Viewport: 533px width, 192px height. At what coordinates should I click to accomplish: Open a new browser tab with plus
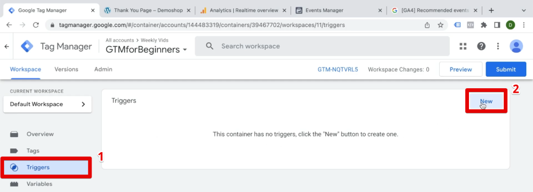[x=491, y=10]
